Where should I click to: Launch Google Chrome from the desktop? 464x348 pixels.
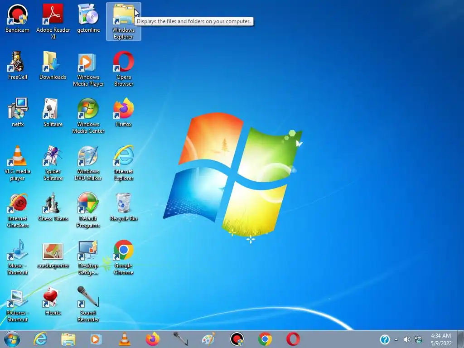124,257
